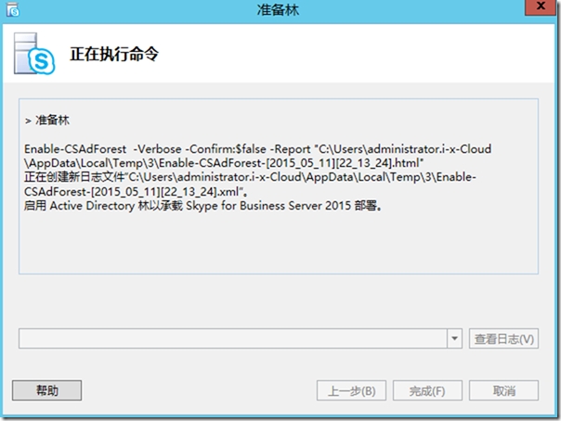This screenshot has width=561, height=421.
Task: Click the Skype server icon in title bar
Action: click(x=12, y=9)
